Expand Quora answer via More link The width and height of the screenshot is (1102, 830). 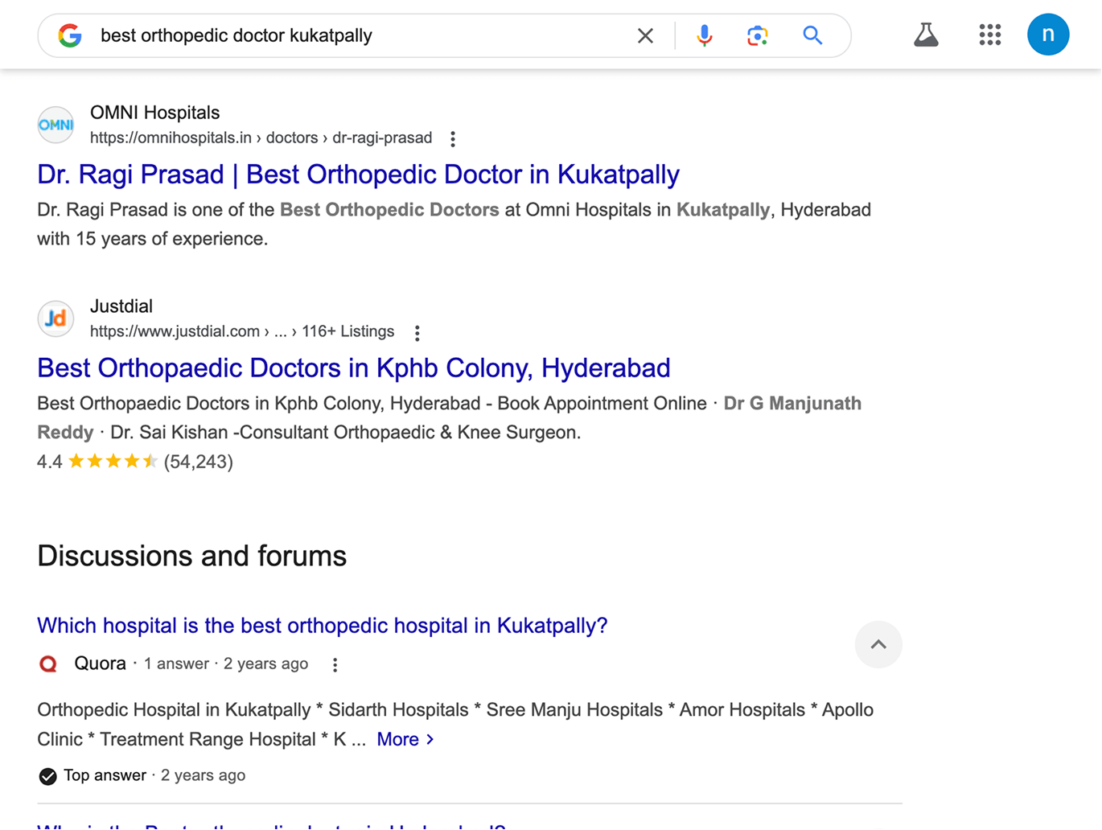click(x=405, y=739)
